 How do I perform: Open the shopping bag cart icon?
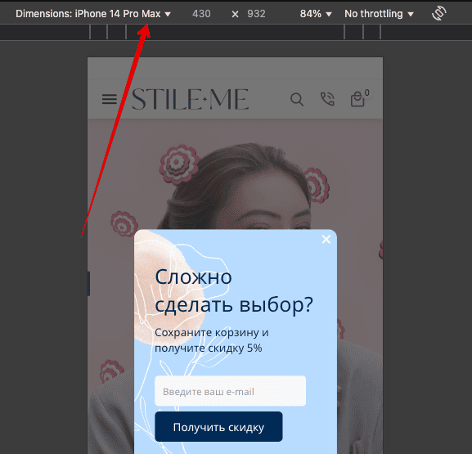coord(357,99)
